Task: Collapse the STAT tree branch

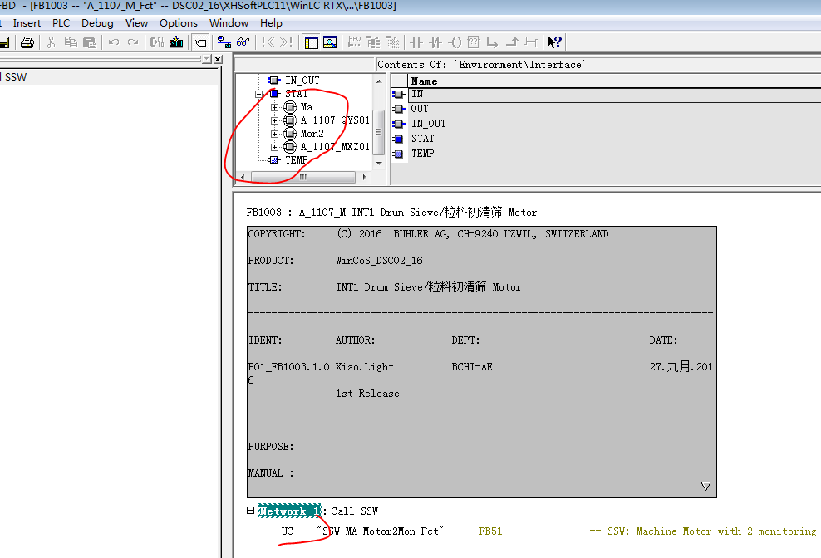Action: (258, 94)
